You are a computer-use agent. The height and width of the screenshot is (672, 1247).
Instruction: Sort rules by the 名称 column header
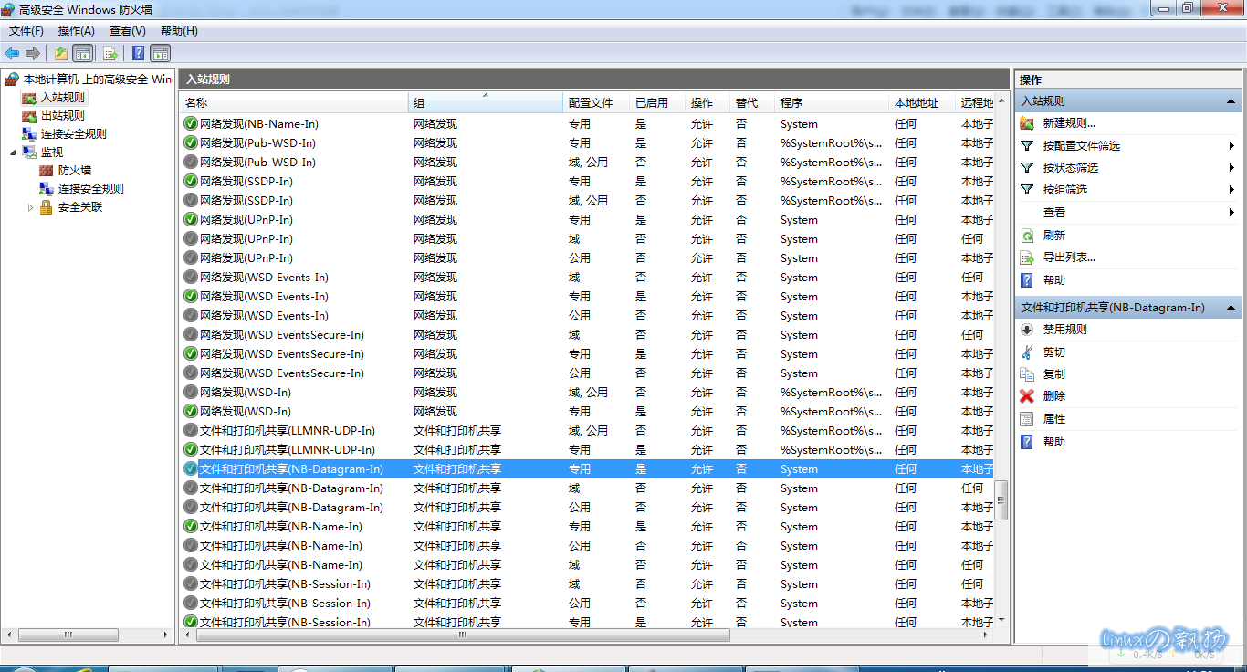[292, 103]
